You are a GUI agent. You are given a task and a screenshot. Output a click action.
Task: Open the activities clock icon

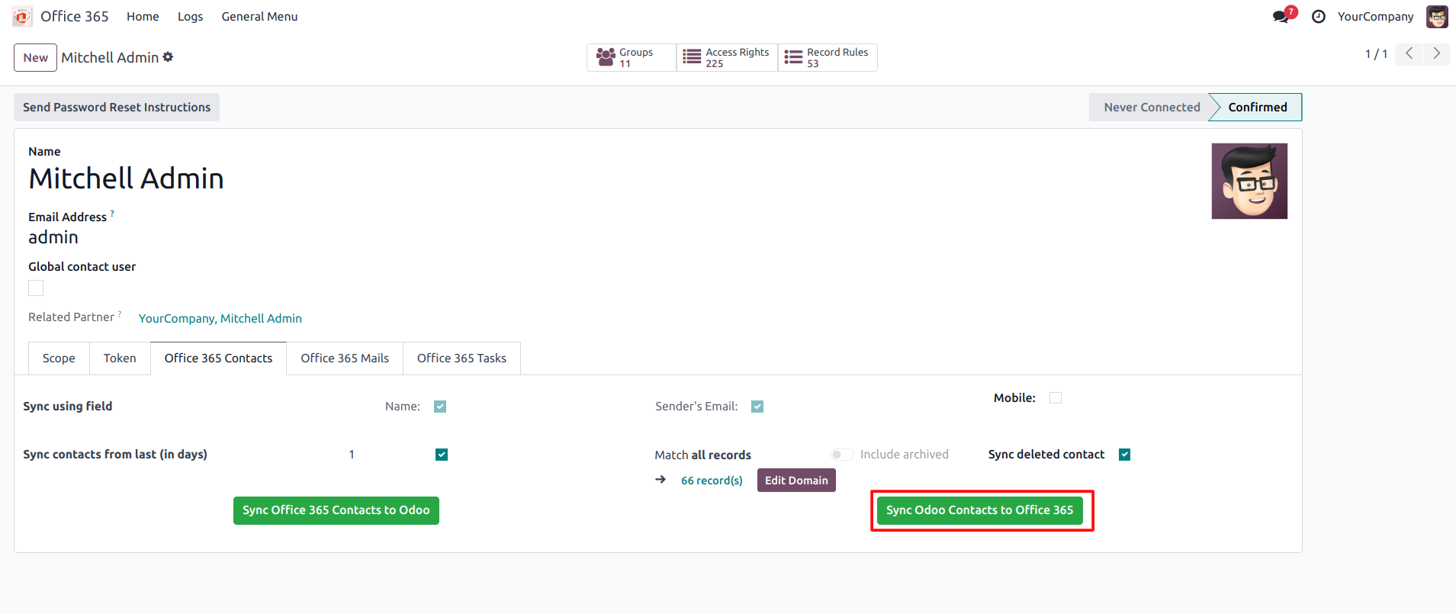point(1318,17)
